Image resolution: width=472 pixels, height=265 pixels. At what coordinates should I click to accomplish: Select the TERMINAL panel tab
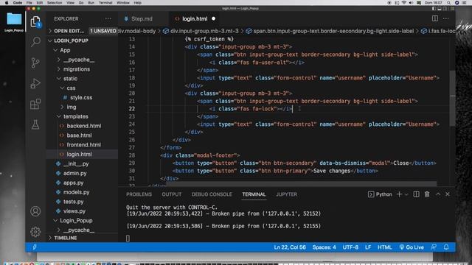[x=254, y=194]
